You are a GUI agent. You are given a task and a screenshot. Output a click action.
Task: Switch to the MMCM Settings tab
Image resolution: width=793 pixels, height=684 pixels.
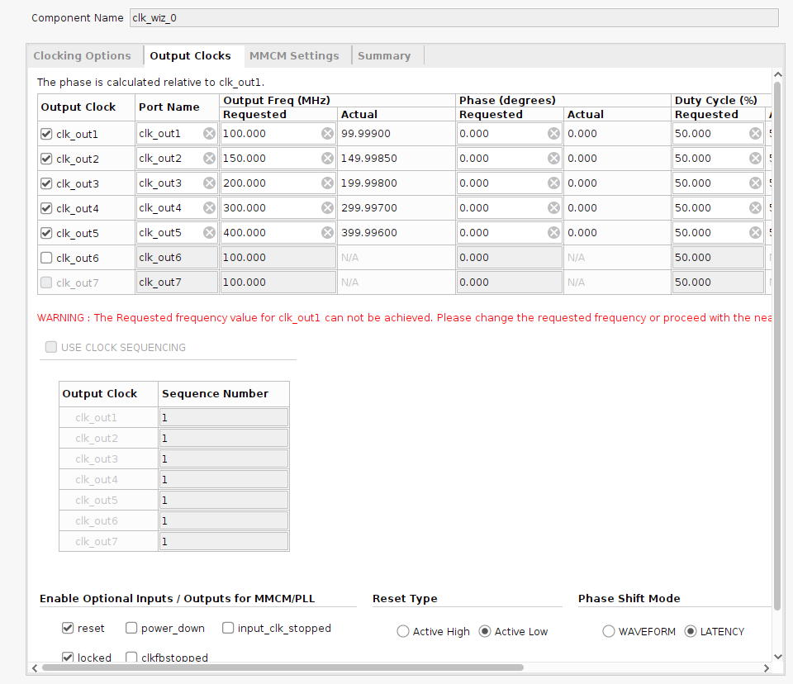point(294,55)
